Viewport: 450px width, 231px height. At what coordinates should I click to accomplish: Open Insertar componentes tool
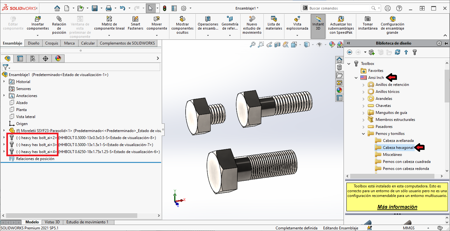coord(38,19)
